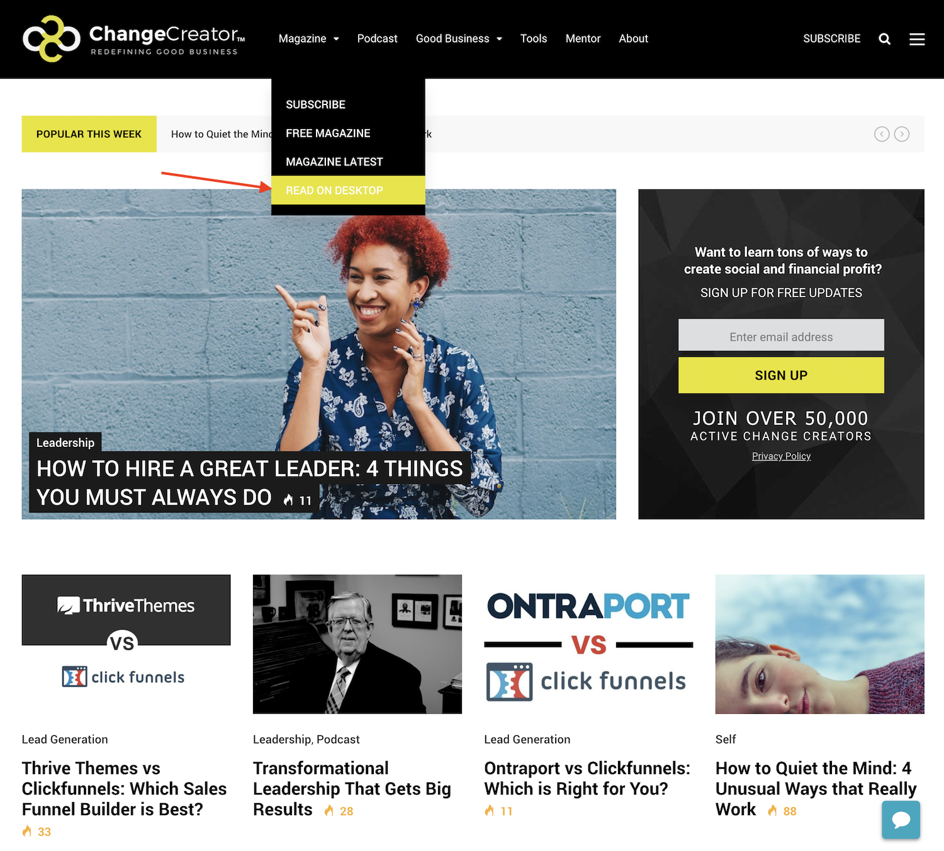
Task: Click the popular ticker headline text
Action: click(221, 134)
